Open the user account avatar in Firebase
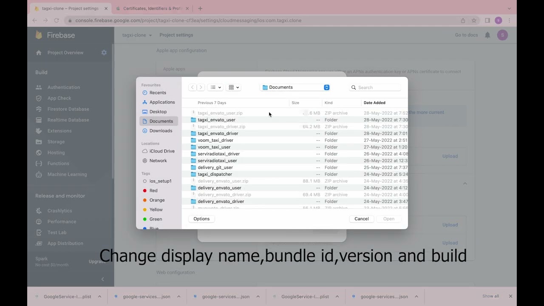 502,35
